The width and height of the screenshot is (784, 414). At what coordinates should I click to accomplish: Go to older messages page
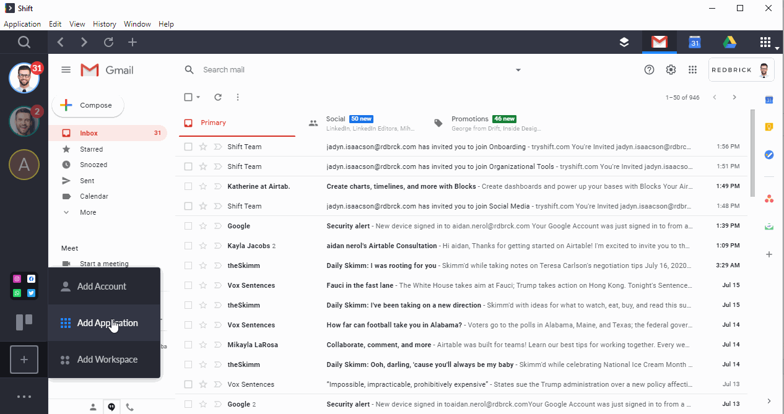coord(734,97)
